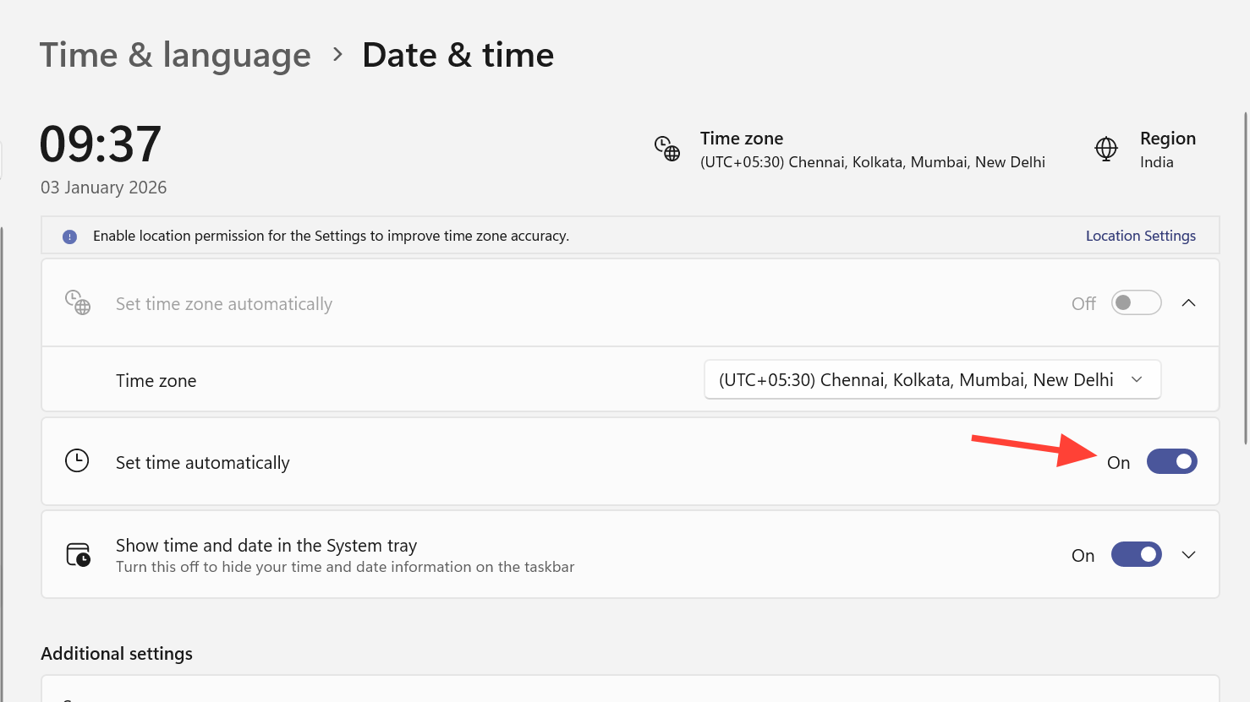Click the clock icon beside Set time automatically
The height and width of the screenshot is (702, 1250).
tap(77, 461)
